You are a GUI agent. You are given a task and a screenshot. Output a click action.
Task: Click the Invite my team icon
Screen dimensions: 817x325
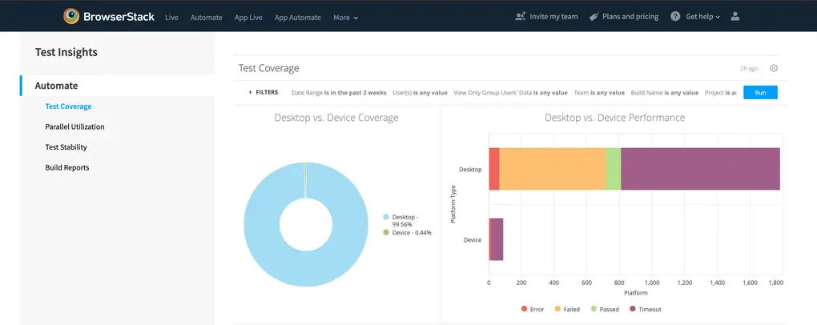pos(521,17)
